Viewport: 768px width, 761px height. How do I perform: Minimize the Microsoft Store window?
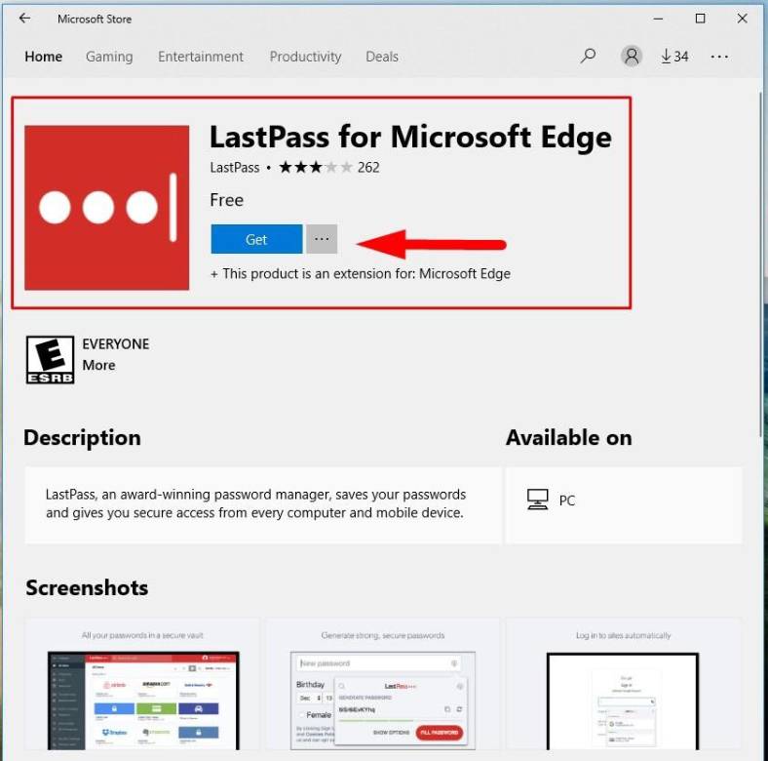658,19
